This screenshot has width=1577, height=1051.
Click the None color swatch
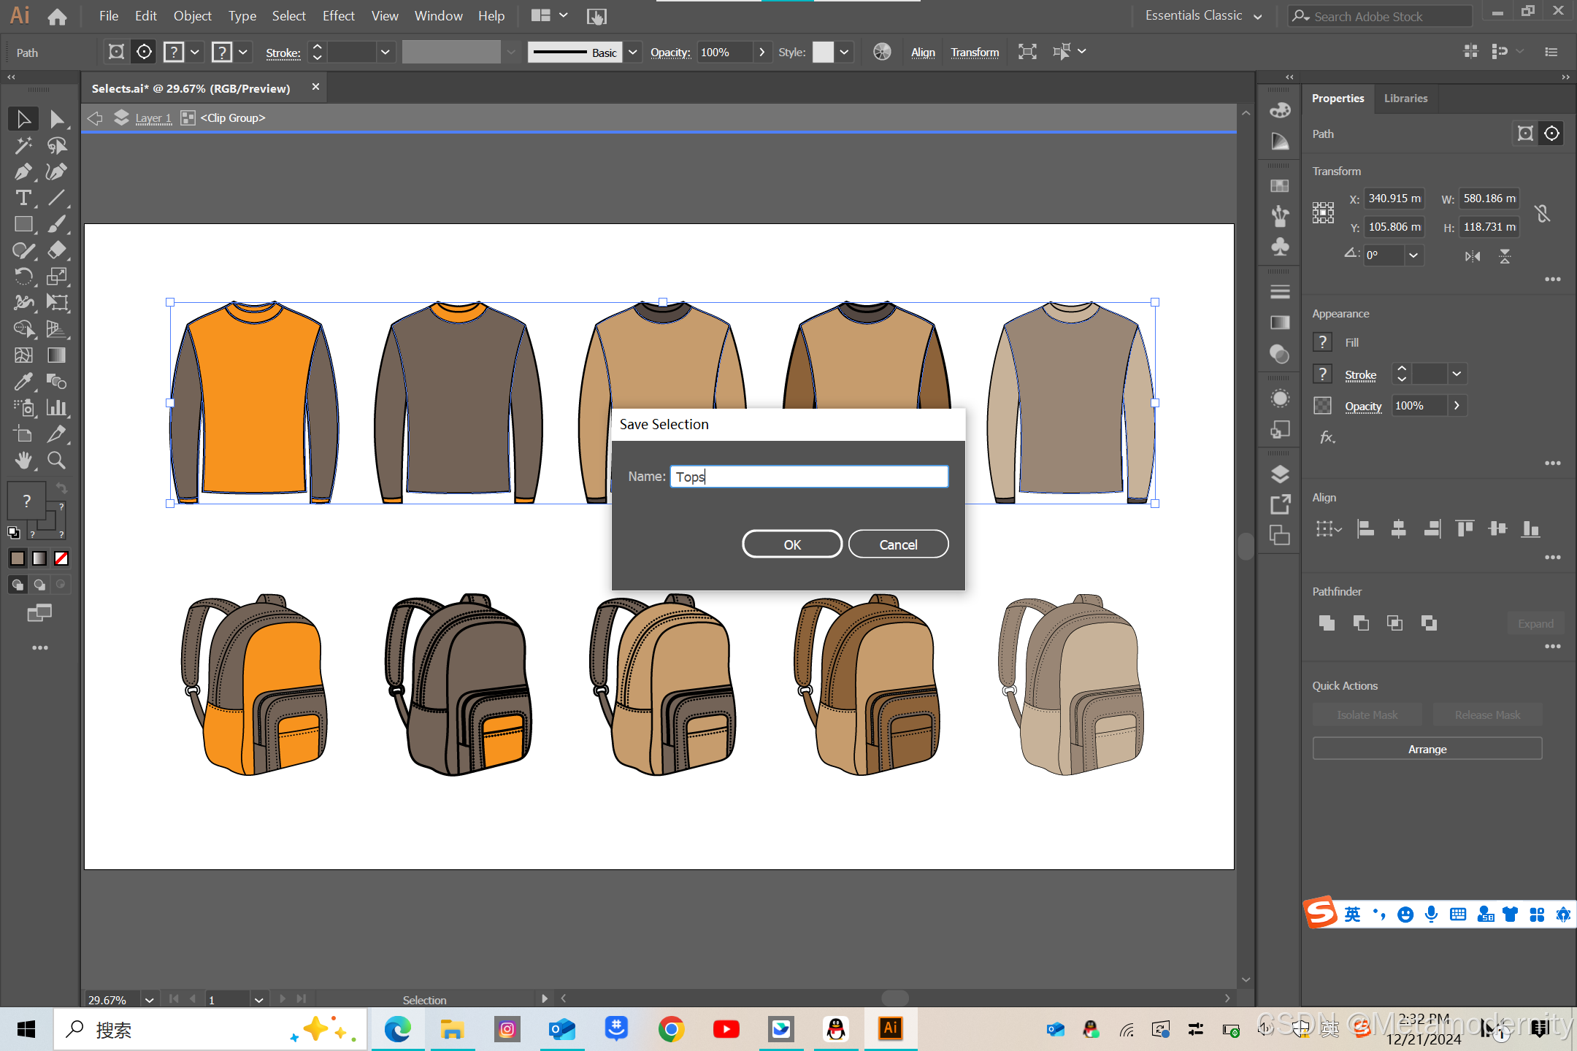click(x=61, y=558)
